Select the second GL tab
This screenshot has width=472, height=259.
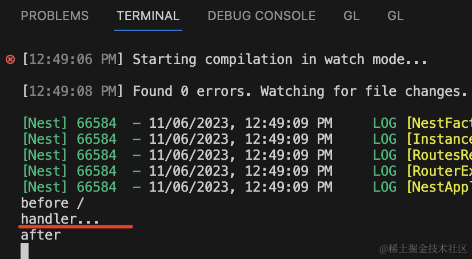(x=395, y=16)
